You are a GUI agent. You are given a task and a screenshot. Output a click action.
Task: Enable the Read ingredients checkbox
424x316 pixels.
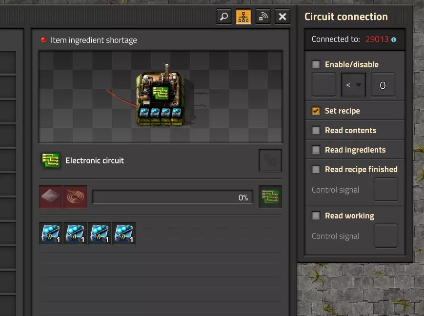tap(316, 150)
